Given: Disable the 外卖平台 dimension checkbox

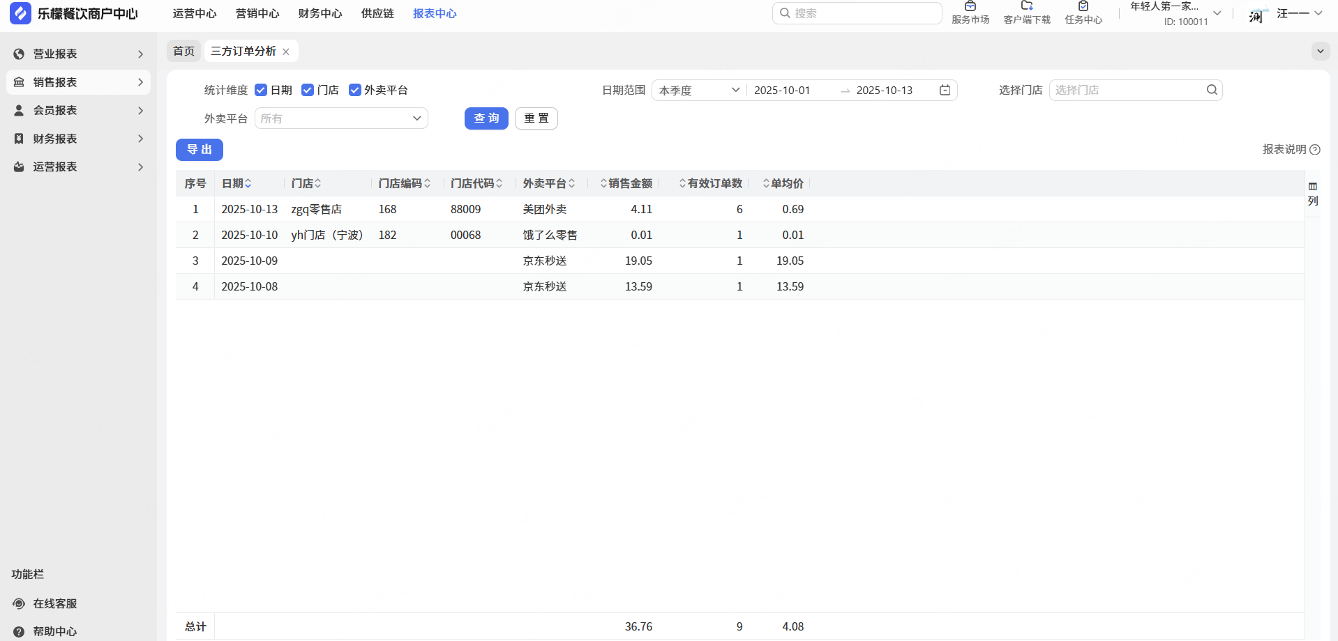Looking at the screenshot, I should click(x=354, y=90).
